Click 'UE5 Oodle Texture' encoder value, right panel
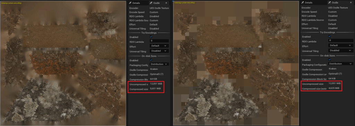355x126 pixels. [338, 8]
